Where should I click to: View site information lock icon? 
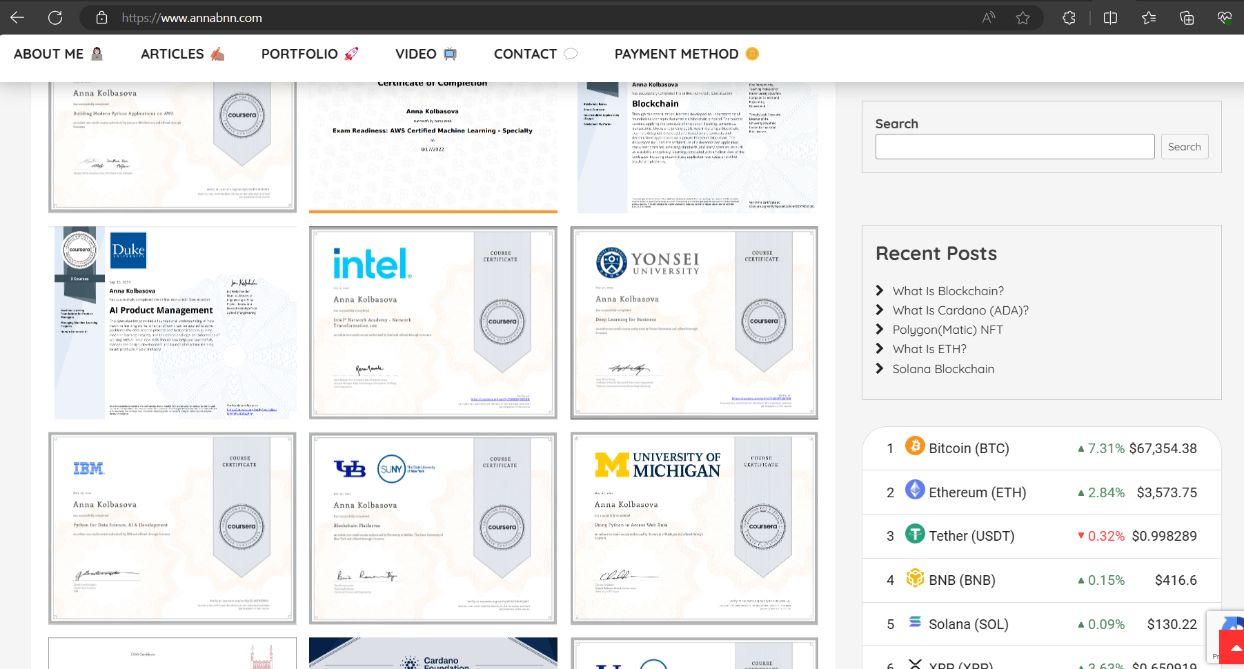point(101,18)
